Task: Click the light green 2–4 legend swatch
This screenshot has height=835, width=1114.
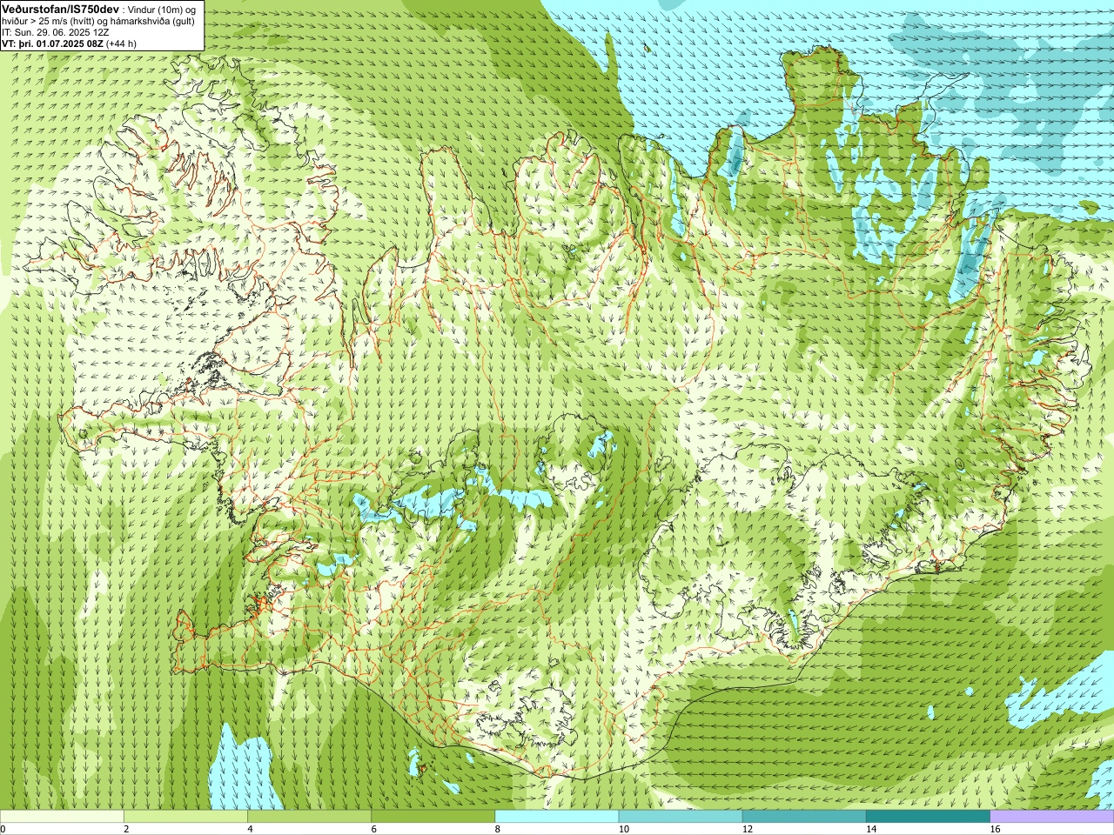Action: point(185,817)
